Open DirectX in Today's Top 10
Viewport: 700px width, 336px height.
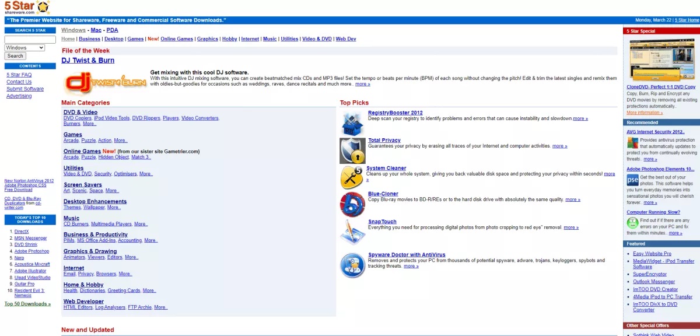pos(22,232)
